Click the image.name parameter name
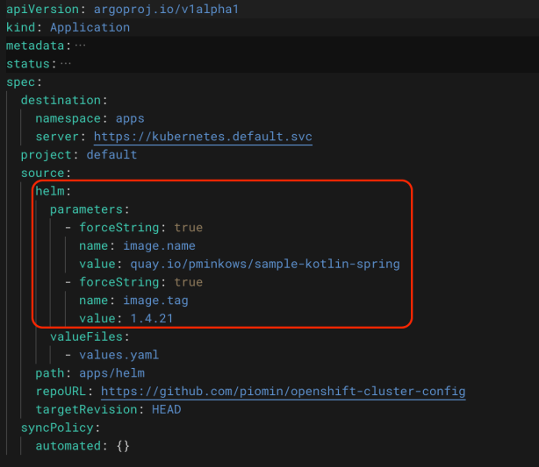Viewport: 539px width, 467px height. 159,246
